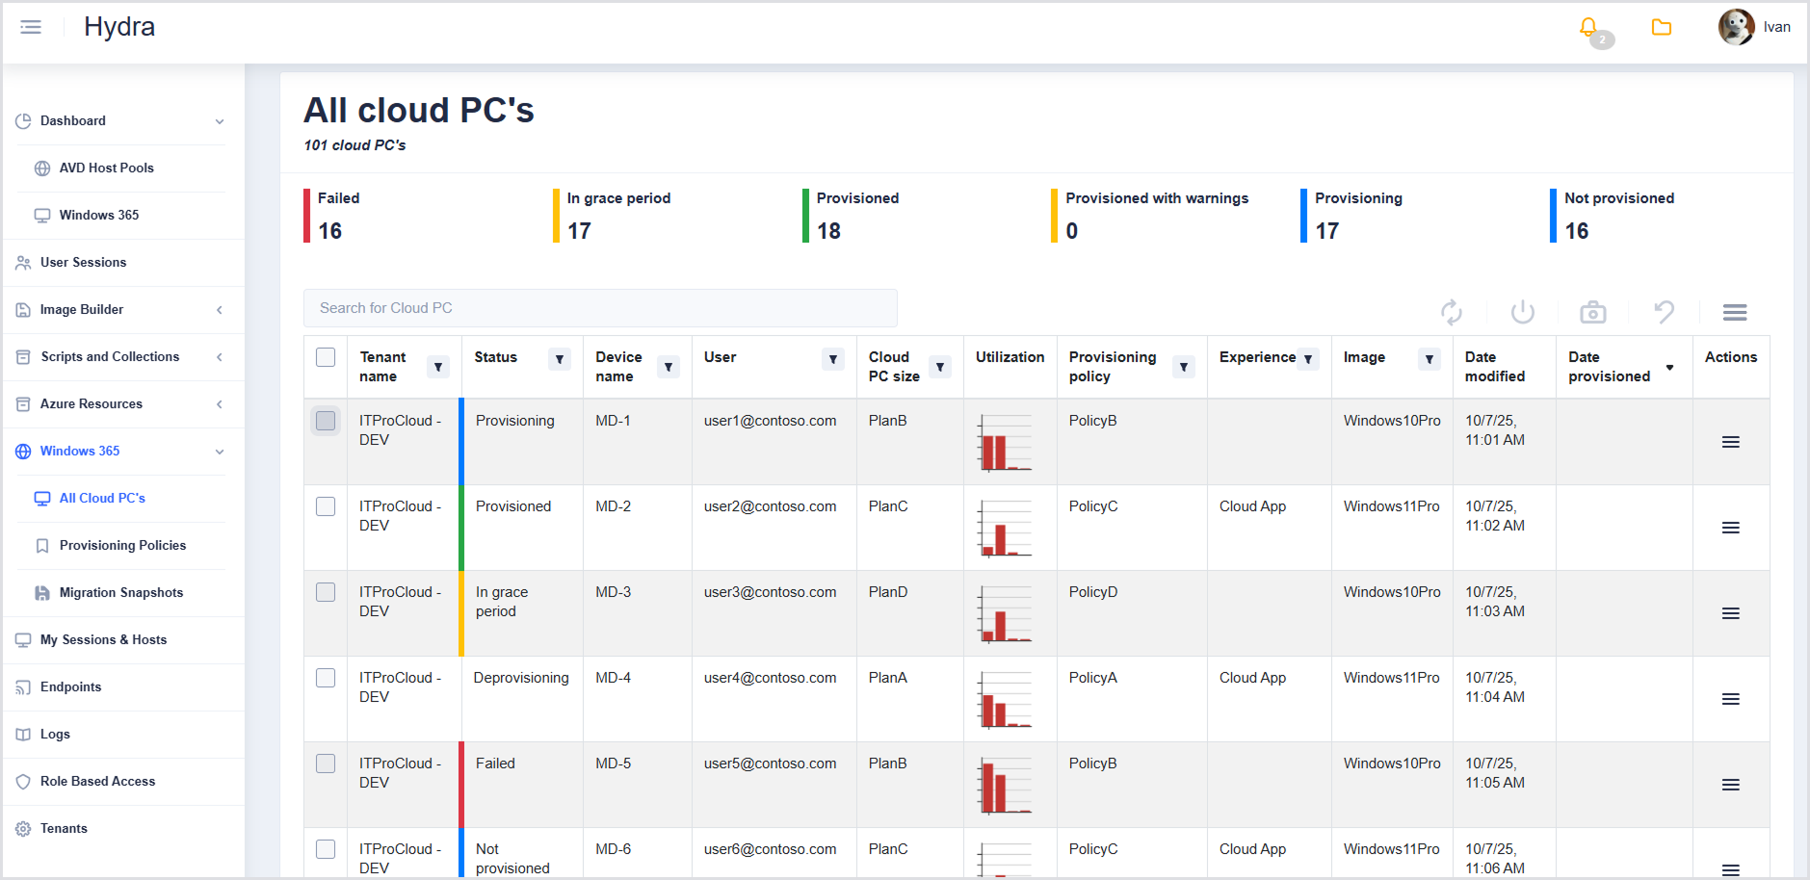Click the notification bell icon
This screenshot has width=1810, height=880.
(x=1588, y=28)
